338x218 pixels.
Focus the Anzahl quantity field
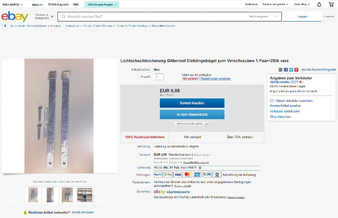point(159,77)
